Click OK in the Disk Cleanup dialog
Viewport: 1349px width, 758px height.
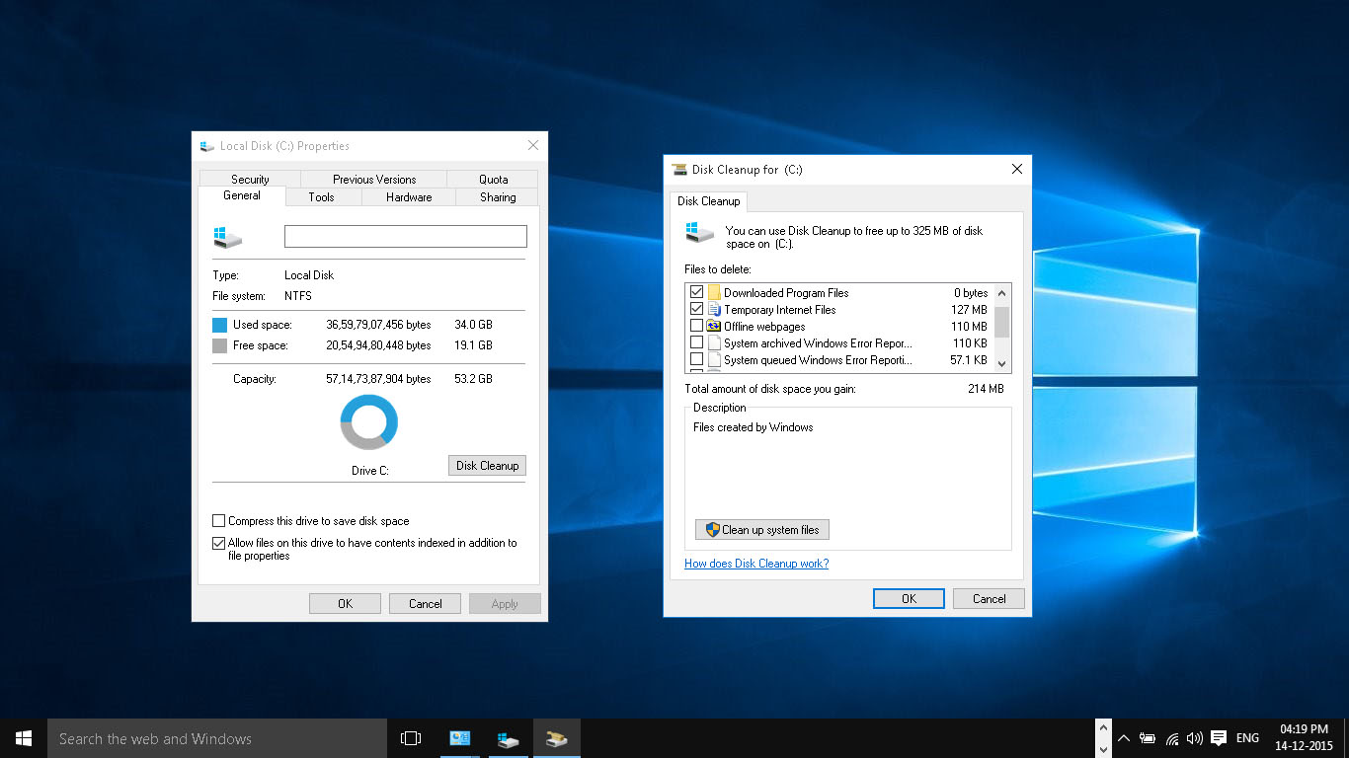pyautogui.click(x=909, y=599)
